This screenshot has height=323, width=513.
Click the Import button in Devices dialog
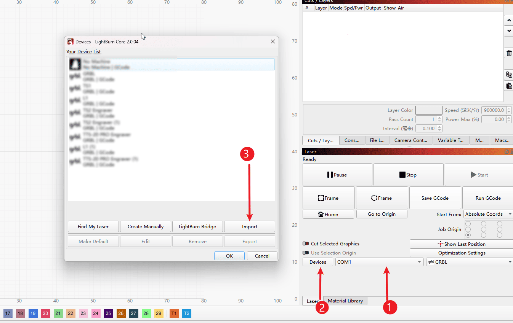[250, 226]
